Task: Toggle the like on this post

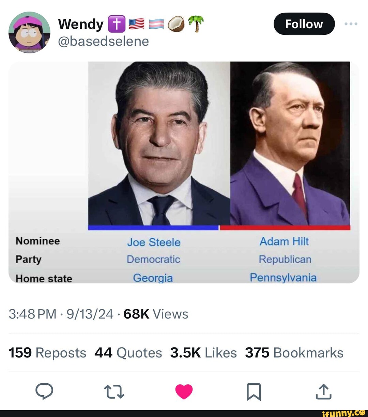Action: click(184, 391)
